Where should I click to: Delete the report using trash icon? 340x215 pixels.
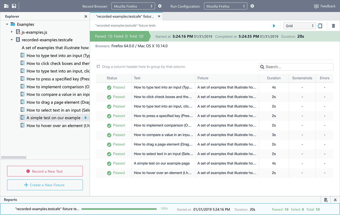333,26
